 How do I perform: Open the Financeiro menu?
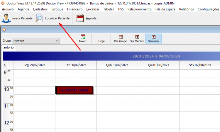click(75, 9)
